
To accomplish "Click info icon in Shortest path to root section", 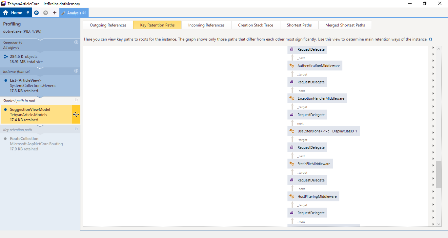I will click(76, 100).
